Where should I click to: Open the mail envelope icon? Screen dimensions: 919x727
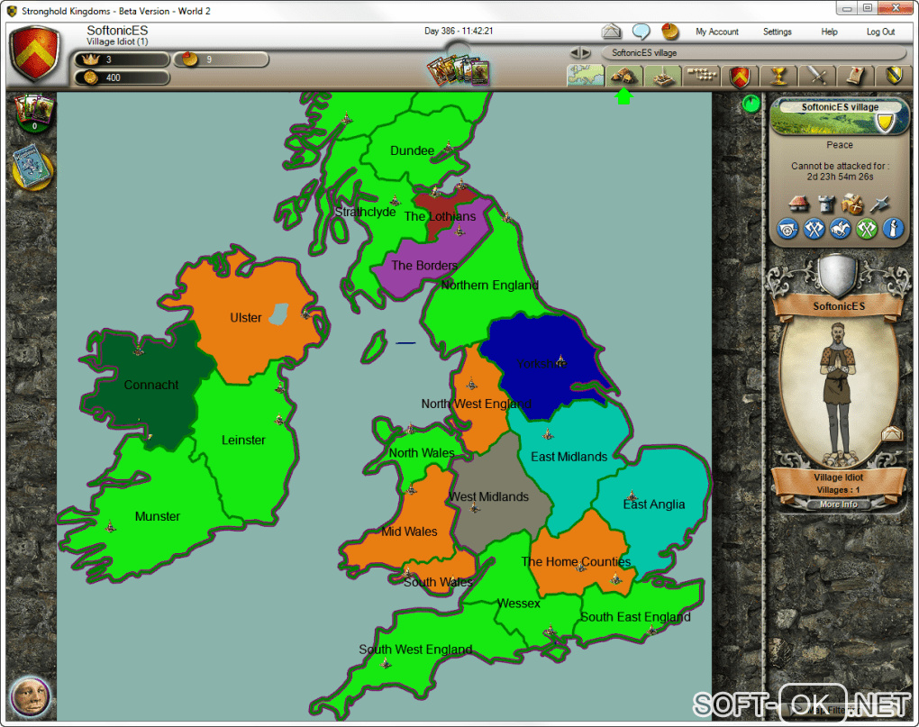click(x=611, y=31)
